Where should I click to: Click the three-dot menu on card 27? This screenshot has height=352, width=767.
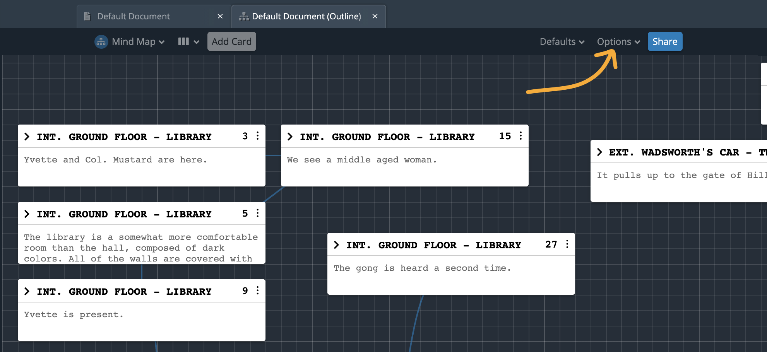(x=567, y=244)
